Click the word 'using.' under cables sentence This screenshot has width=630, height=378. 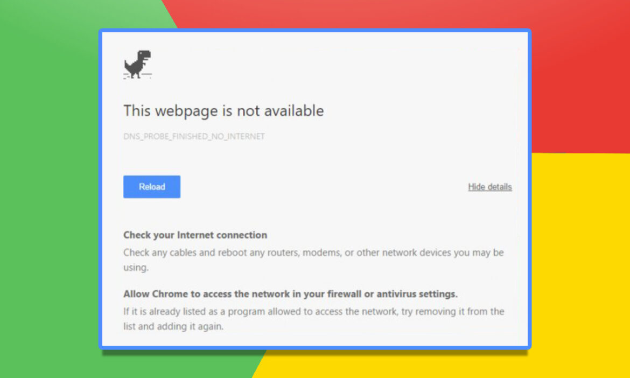[x=136, y=268]
